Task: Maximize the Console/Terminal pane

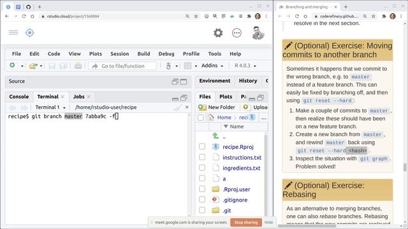Action: pyautogui.click(x=184, y=97)
